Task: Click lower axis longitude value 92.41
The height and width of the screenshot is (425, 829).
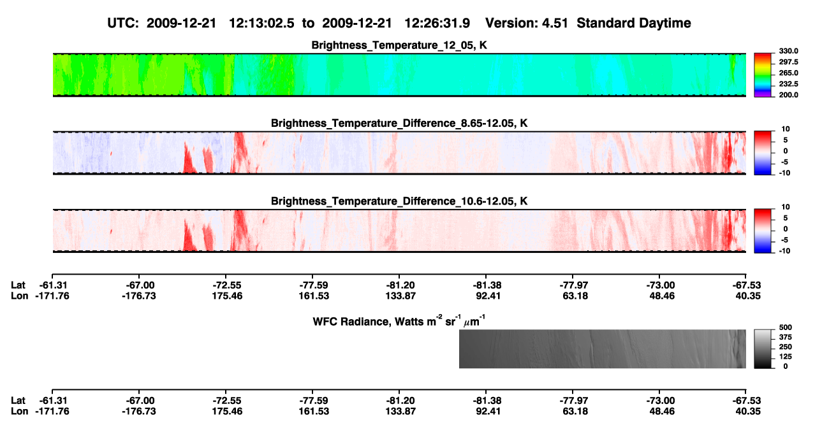Action: coord(486,411)
